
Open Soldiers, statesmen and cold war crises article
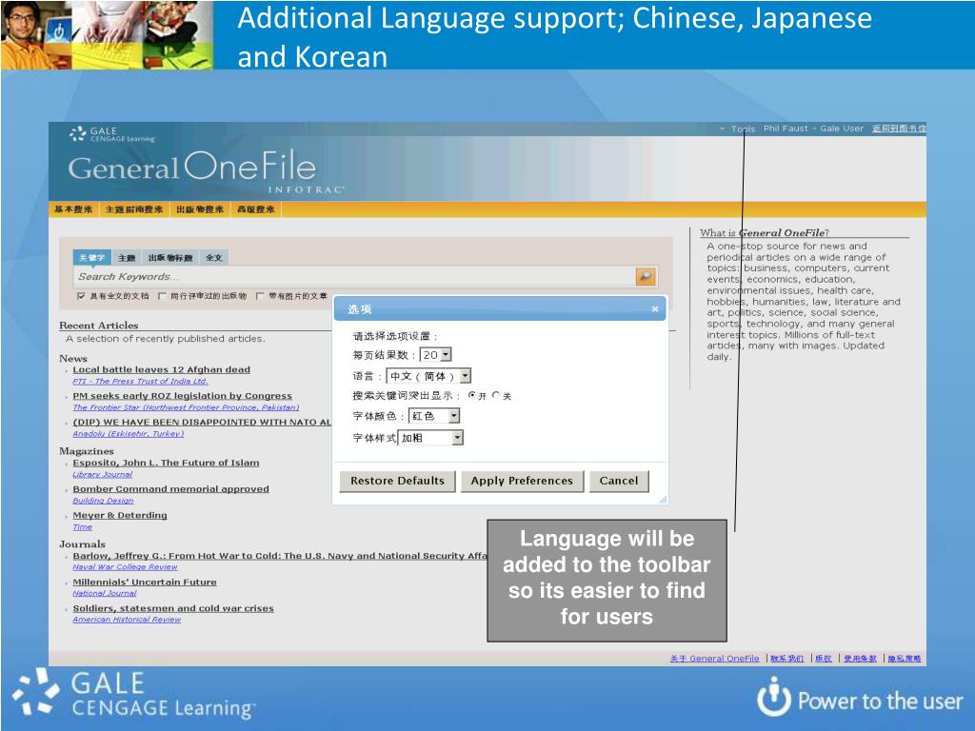[x=173, y=608]
